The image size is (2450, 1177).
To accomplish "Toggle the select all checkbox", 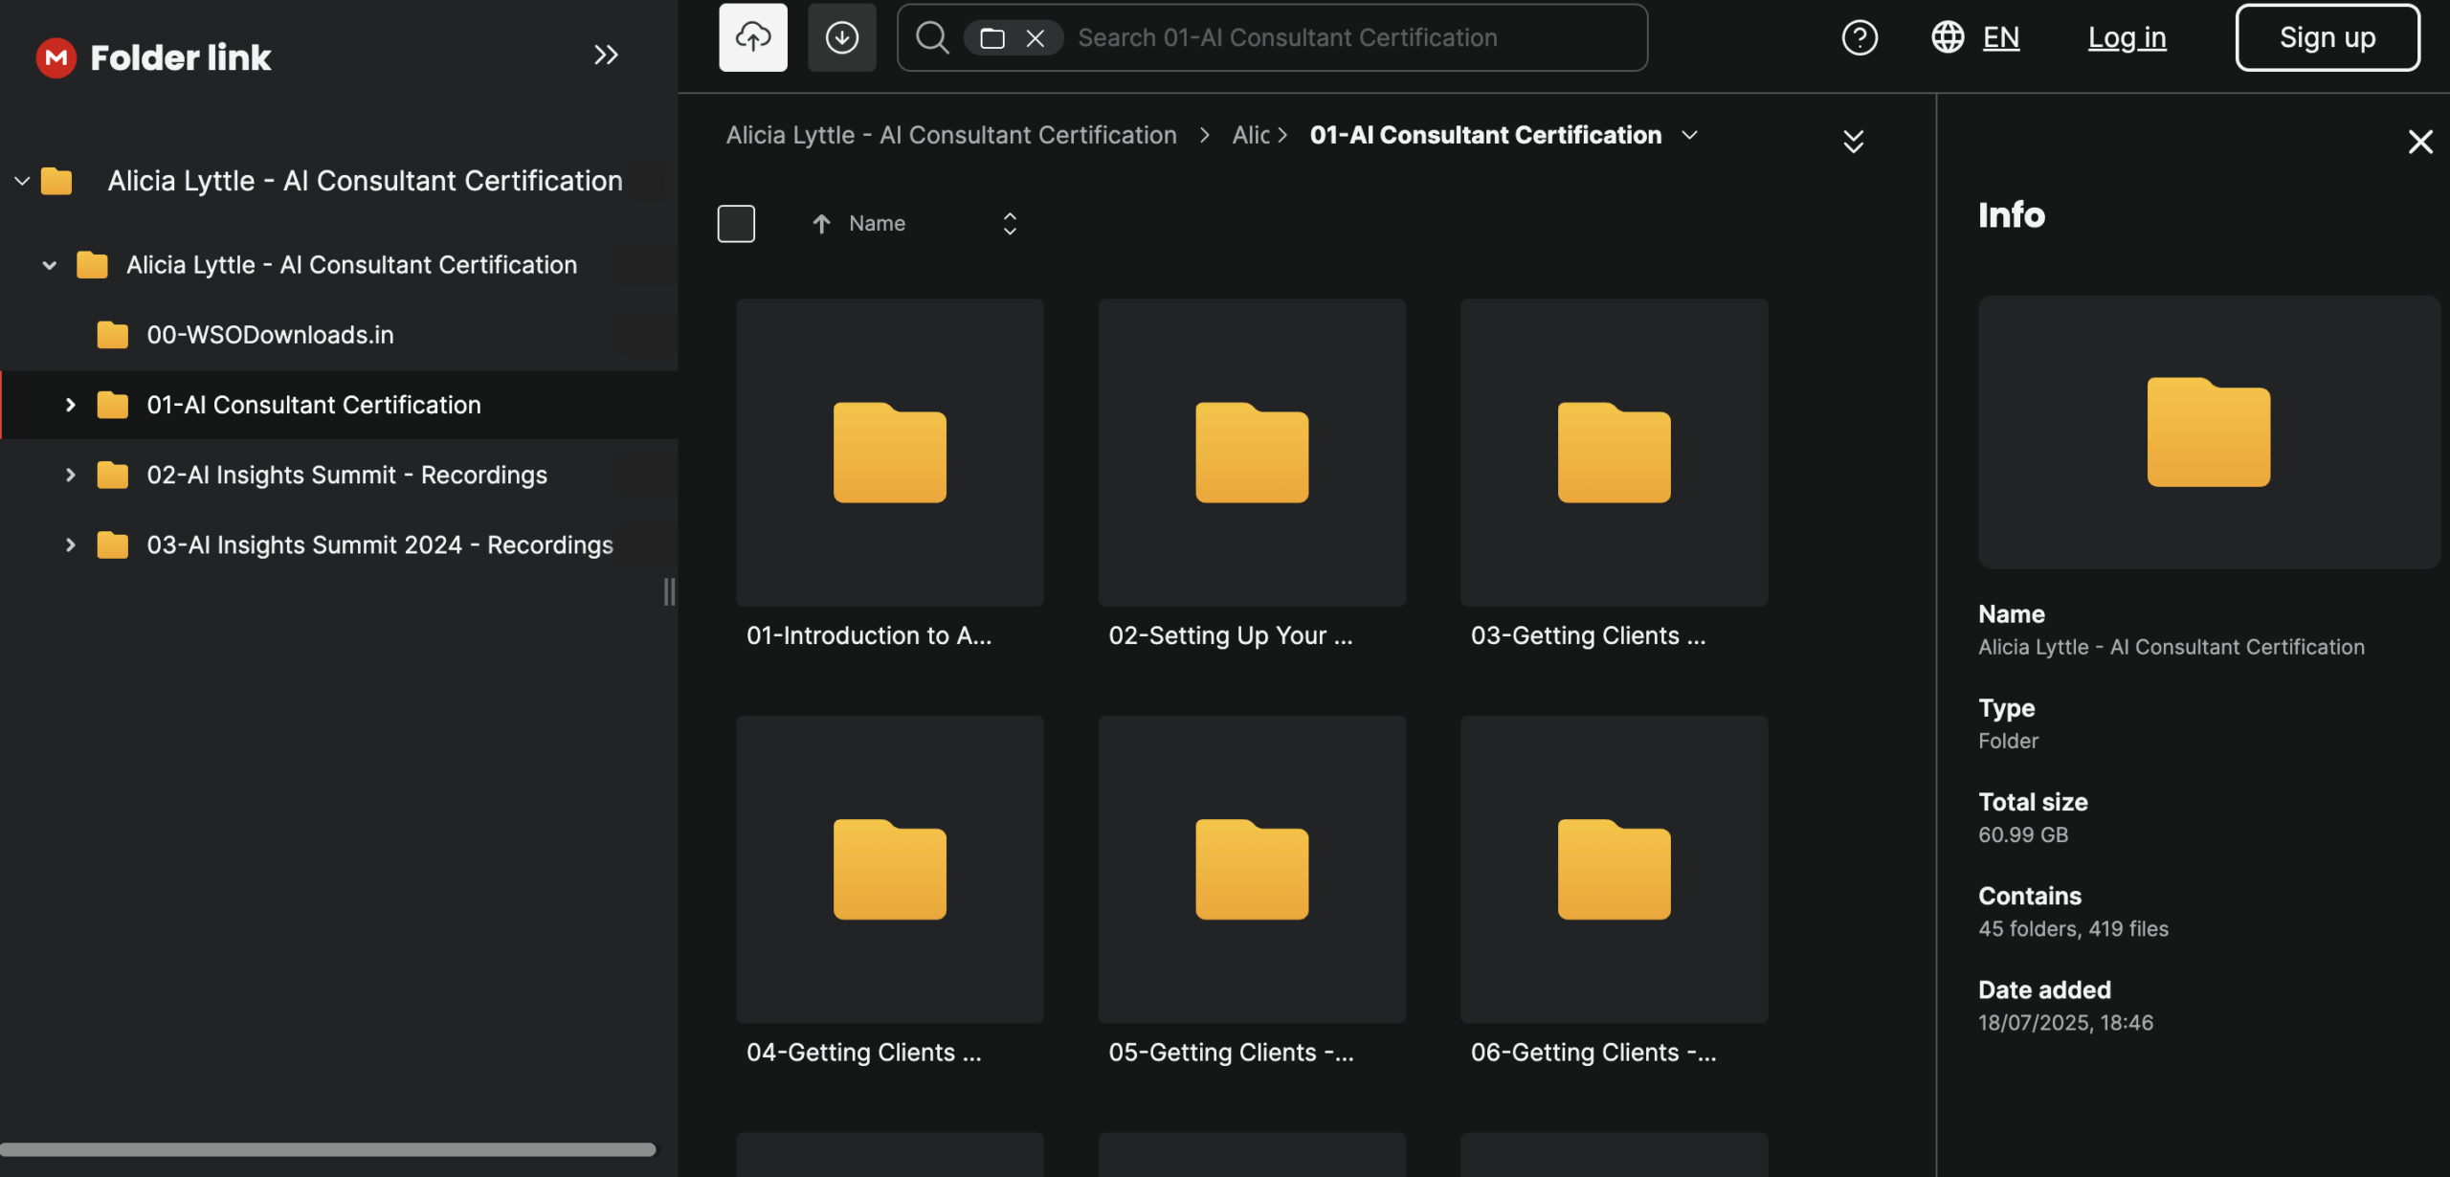I will click(x=736, y=223).
